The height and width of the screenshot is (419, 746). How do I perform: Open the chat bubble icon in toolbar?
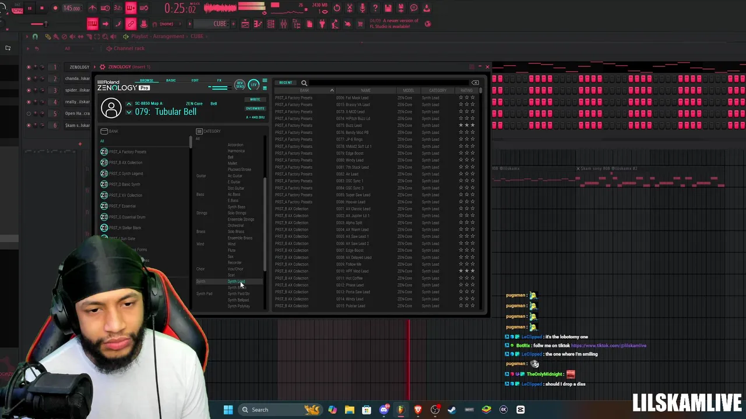click(414, 8)
